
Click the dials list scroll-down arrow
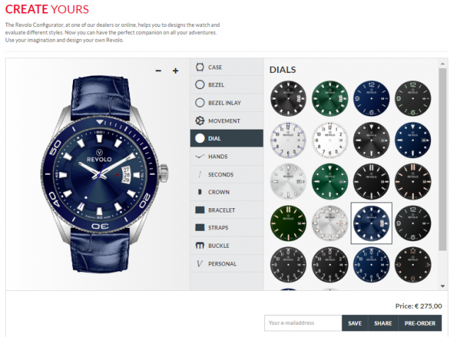pyautogui.click(x=443, y=286)
